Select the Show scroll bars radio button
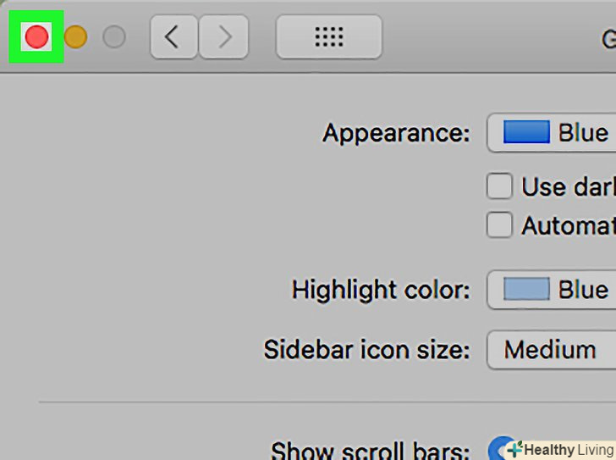The height and width of the screenshot is (460, 616). 499,446
